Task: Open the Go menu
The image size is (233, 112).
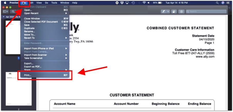Action: [x=46, y=3]
